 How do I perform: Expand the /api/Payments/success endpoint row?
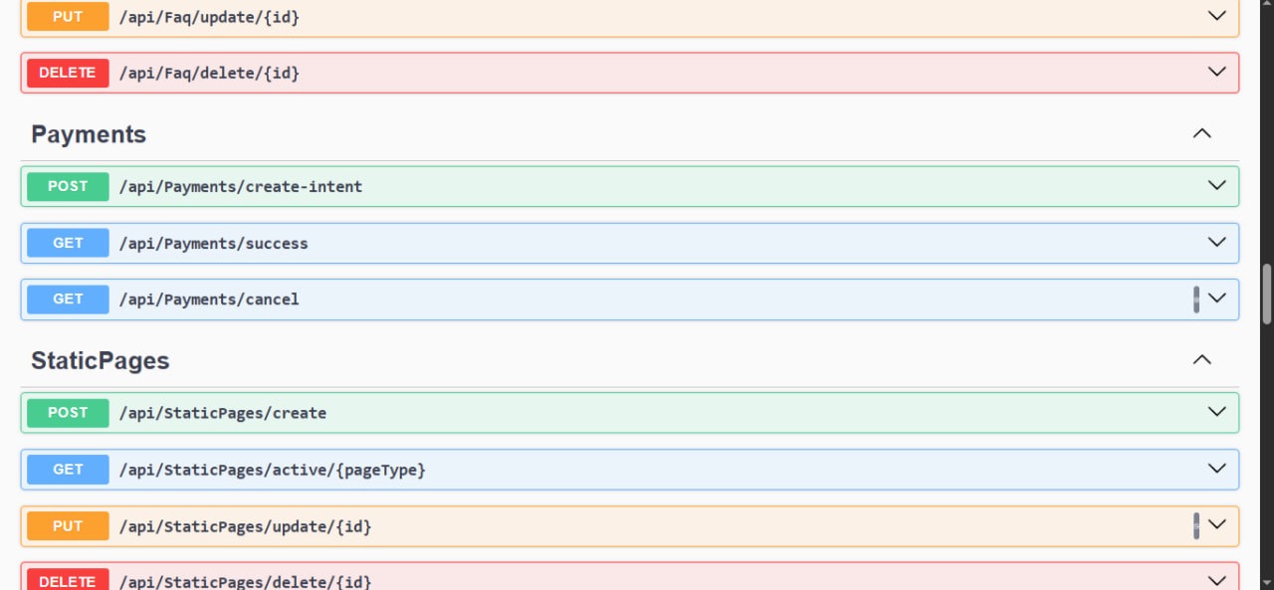click(1215, 242)
